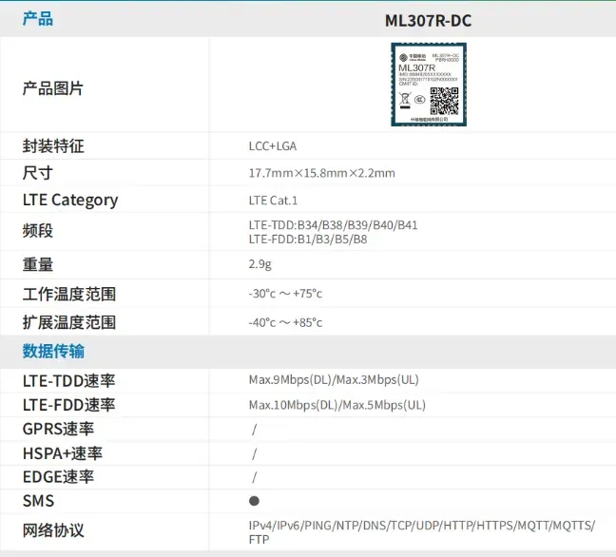Image resolution: width=616 pixels, height=557 pixels.
Task: Select the FTP protocol text
Action: coord(260,540)
